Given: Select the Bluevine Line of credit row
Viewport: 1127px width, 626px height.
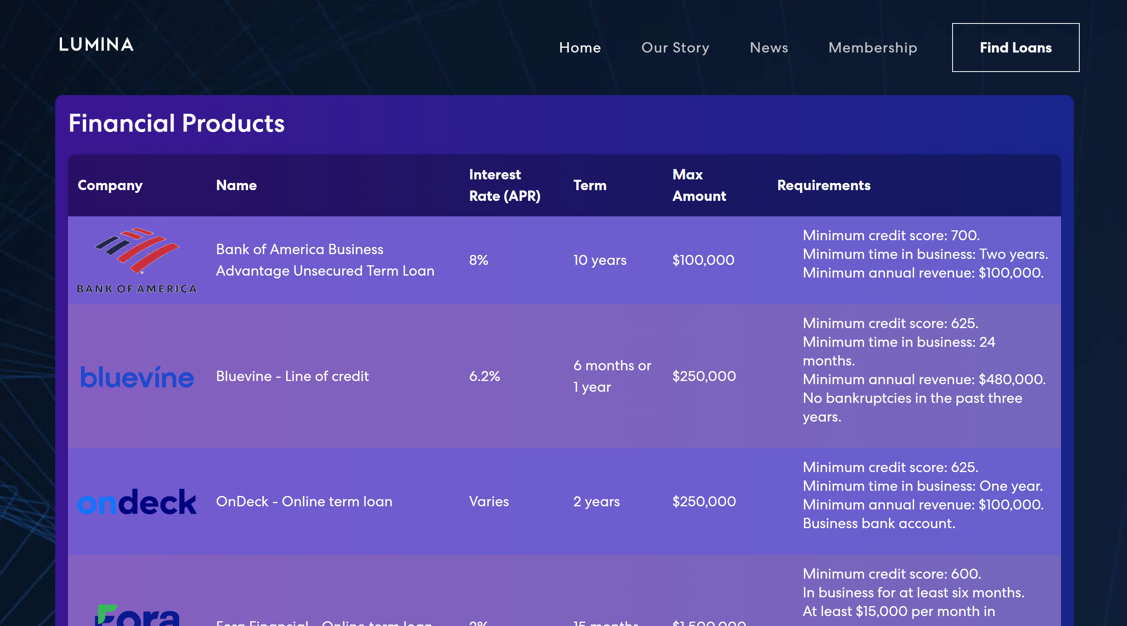Looking at the screenshot, I should pos(292,377).
